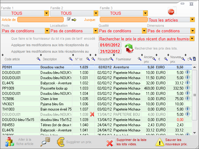This screenshot has width=199, height=149.
Task: Open the Tous les articles dropdown
Action: pos(192,20)
